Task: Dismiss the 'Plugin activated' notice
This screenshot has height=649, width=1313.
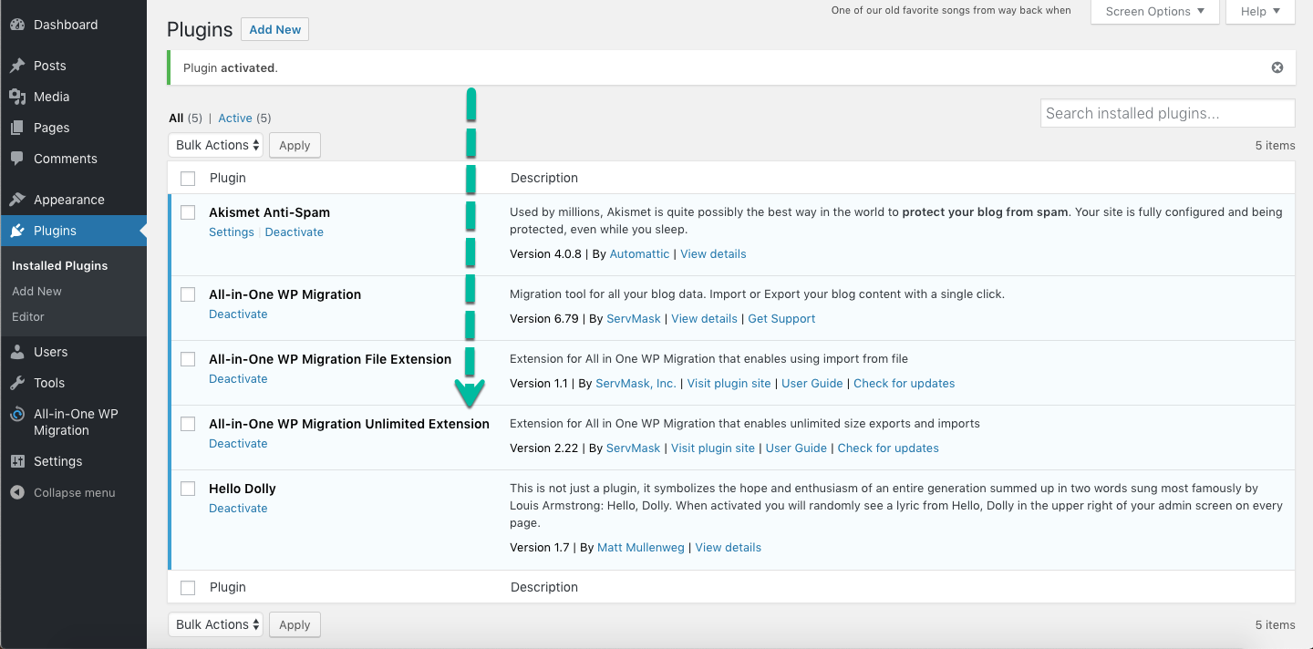Action: 1277,67
